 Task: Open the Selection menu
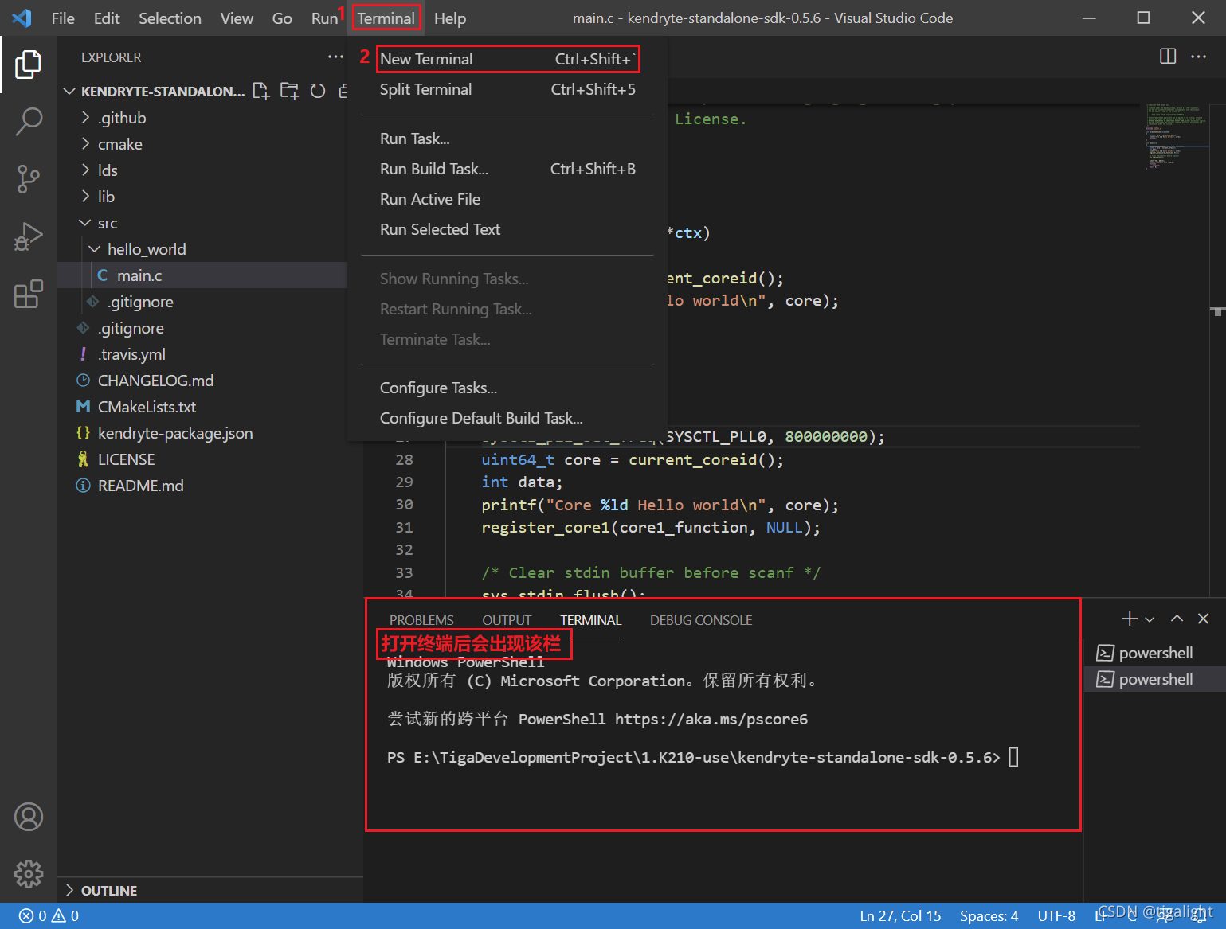tap(170, 18)
